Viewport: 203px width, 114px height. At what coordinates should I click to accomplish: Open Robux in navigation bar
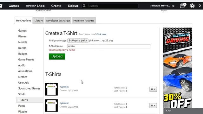73,6
